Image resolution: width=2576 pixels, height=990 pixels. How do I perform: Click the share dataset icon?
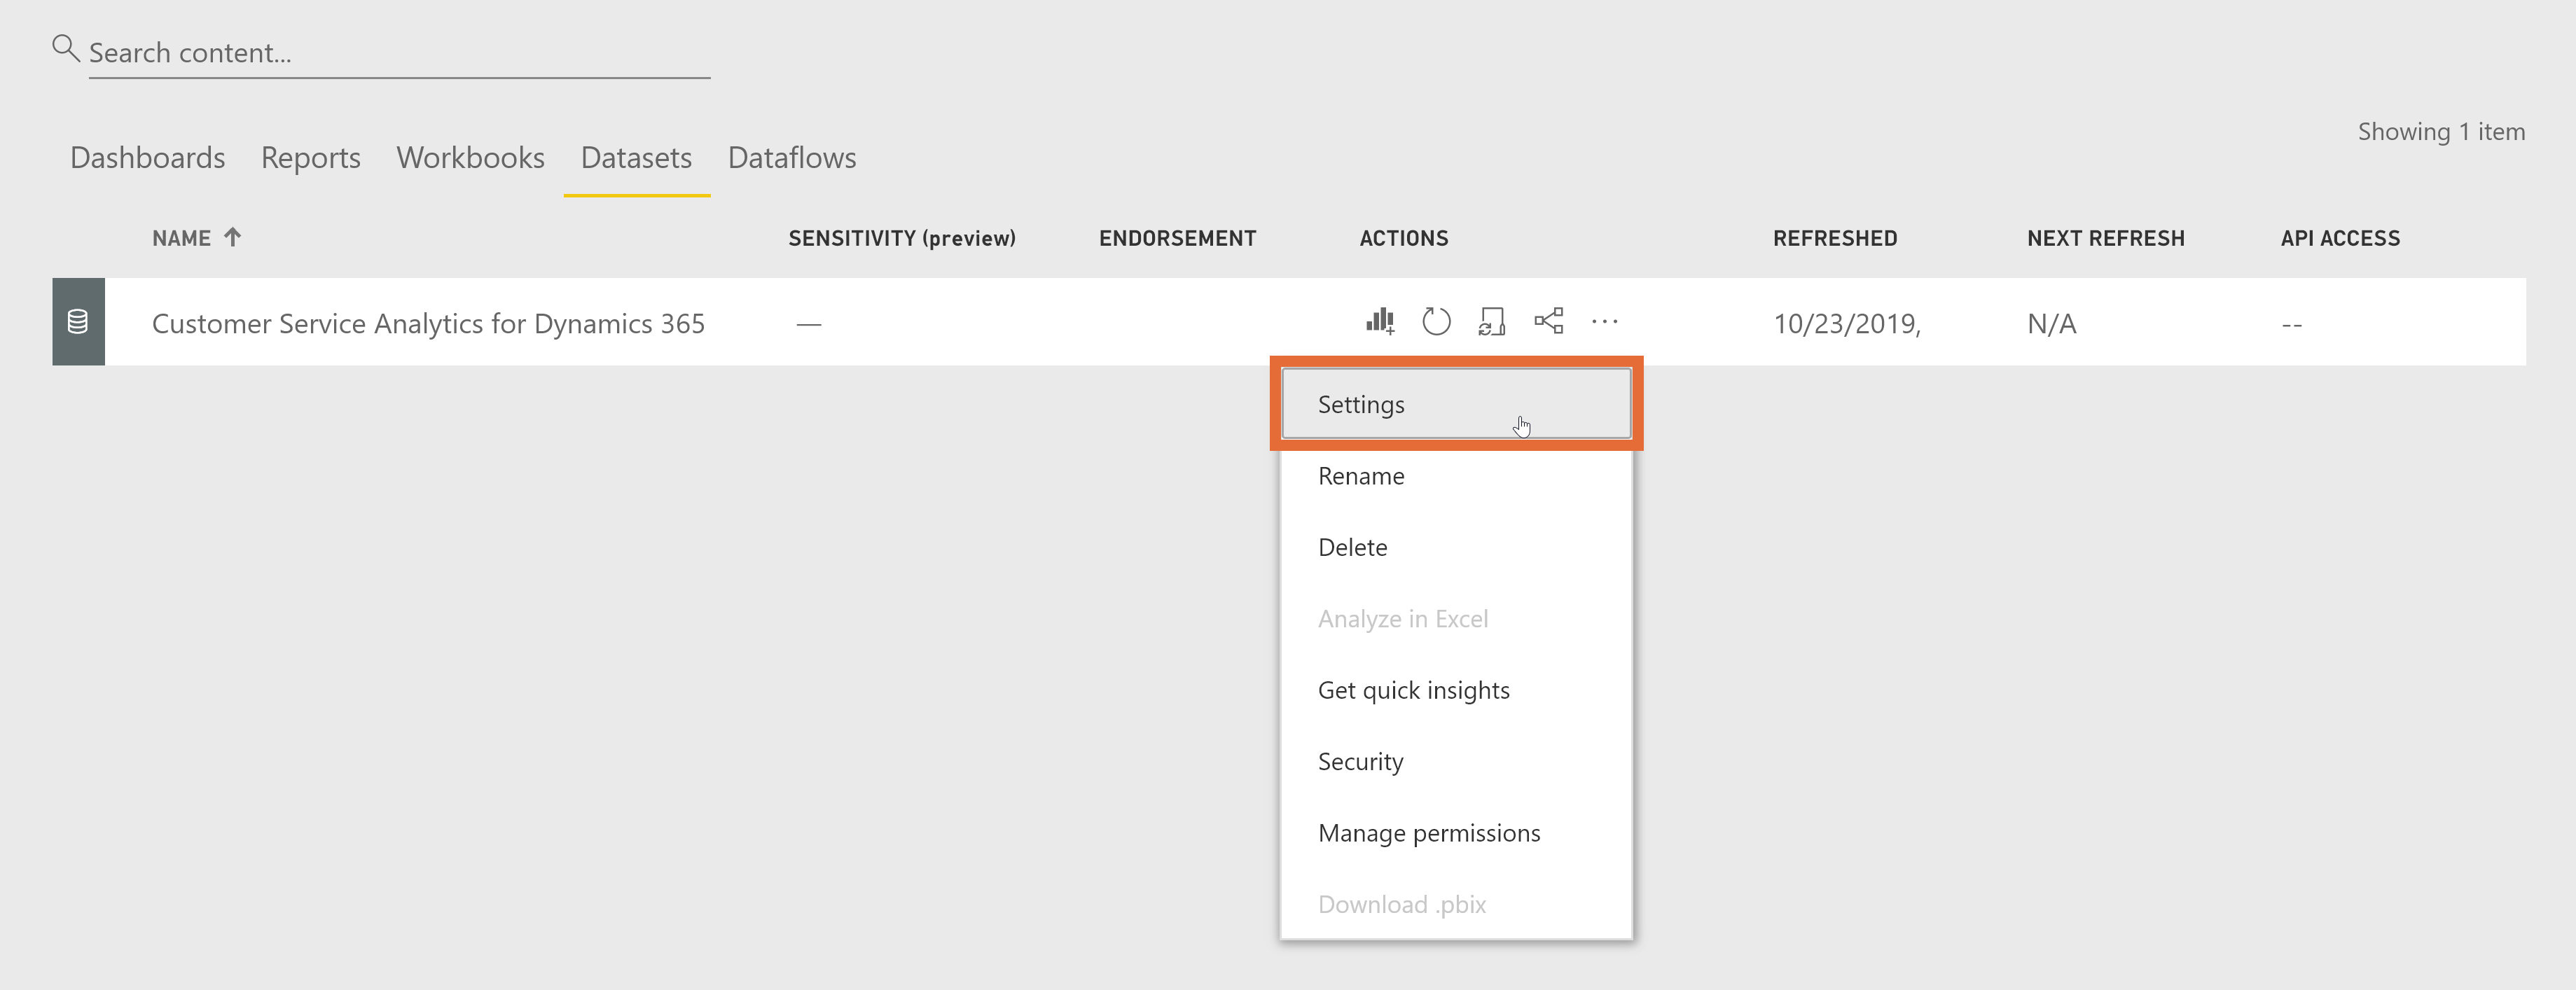coord(1546,322)
